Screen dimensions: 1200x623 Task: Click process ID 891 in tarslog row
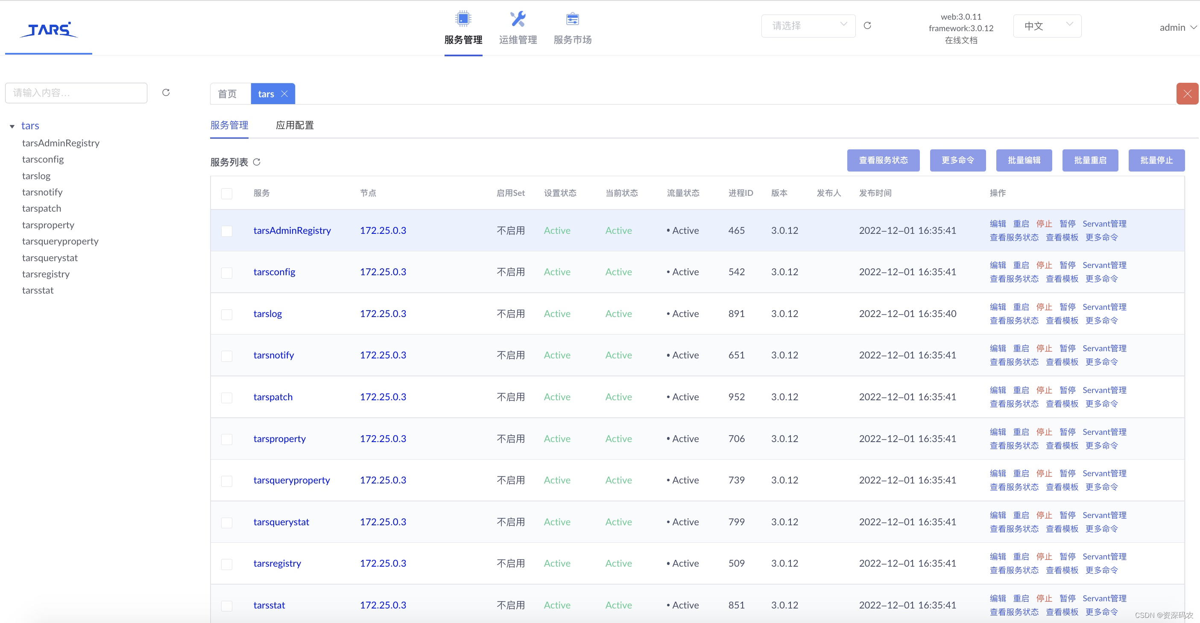pos(737,314)
